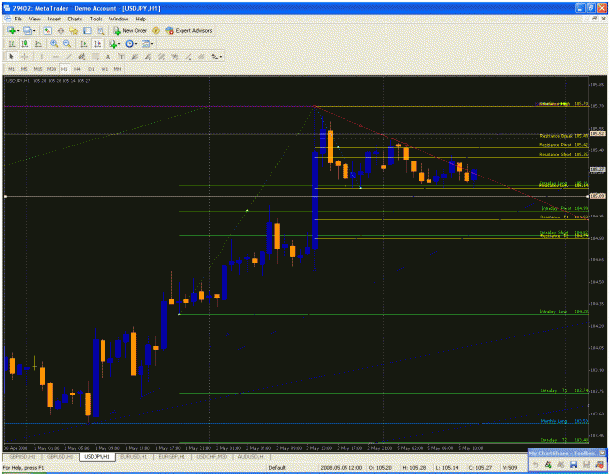Click the Default profile in status bar
This screenshot has height=474, width=610.
click(x=277, y=468)
